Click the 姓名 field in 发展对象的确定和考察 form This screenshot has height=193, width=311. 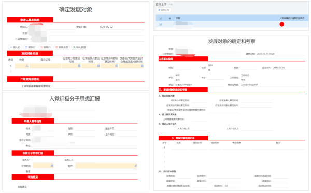pos(183,68)
